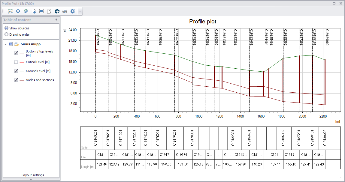Click the toolbar drag grip handle
The height and width of the screenshot is (182, 345).
click(x=3, y=11)
